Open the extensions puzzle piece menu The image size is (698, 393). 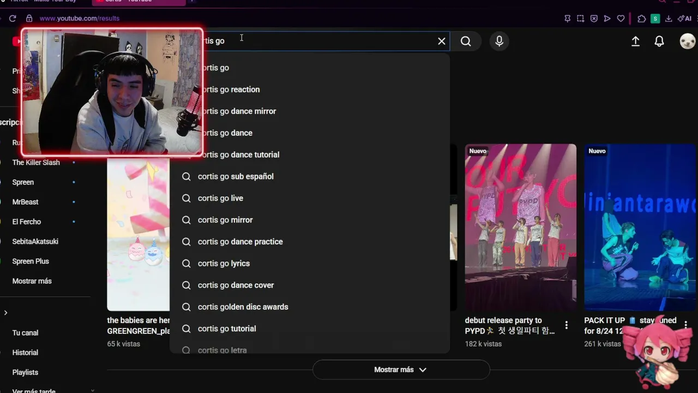[642, 19]
